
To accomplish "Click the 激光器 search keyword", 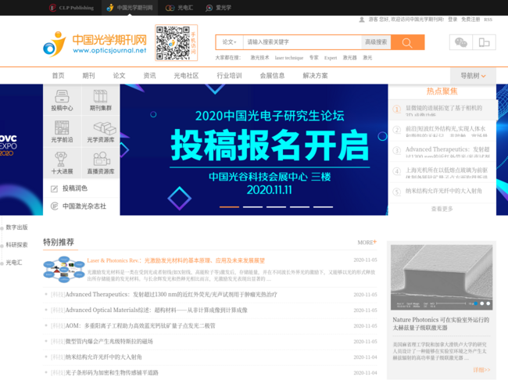I will click(350, 58).
